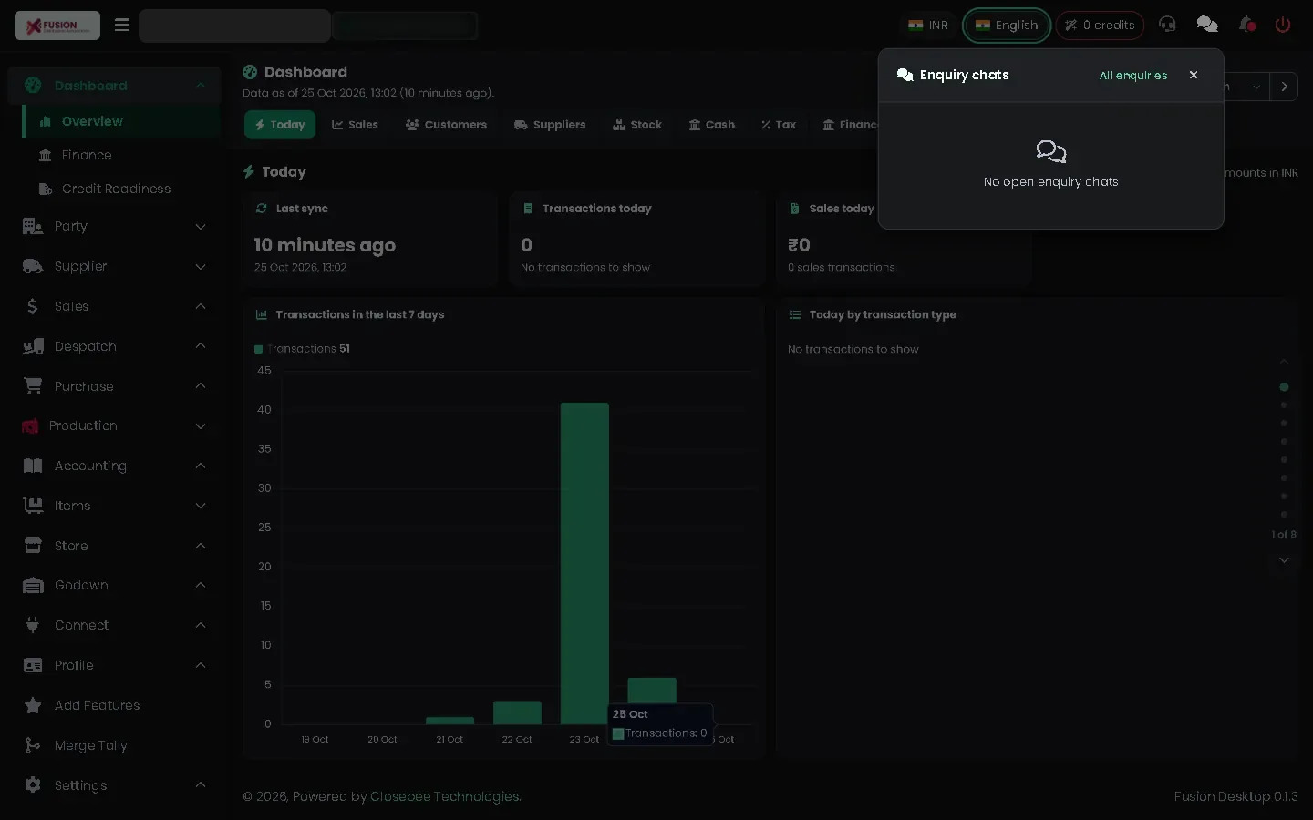Toggle the Transactions legend series
The width and height of the screenshot is (1313, 820).
click(302, 349)
